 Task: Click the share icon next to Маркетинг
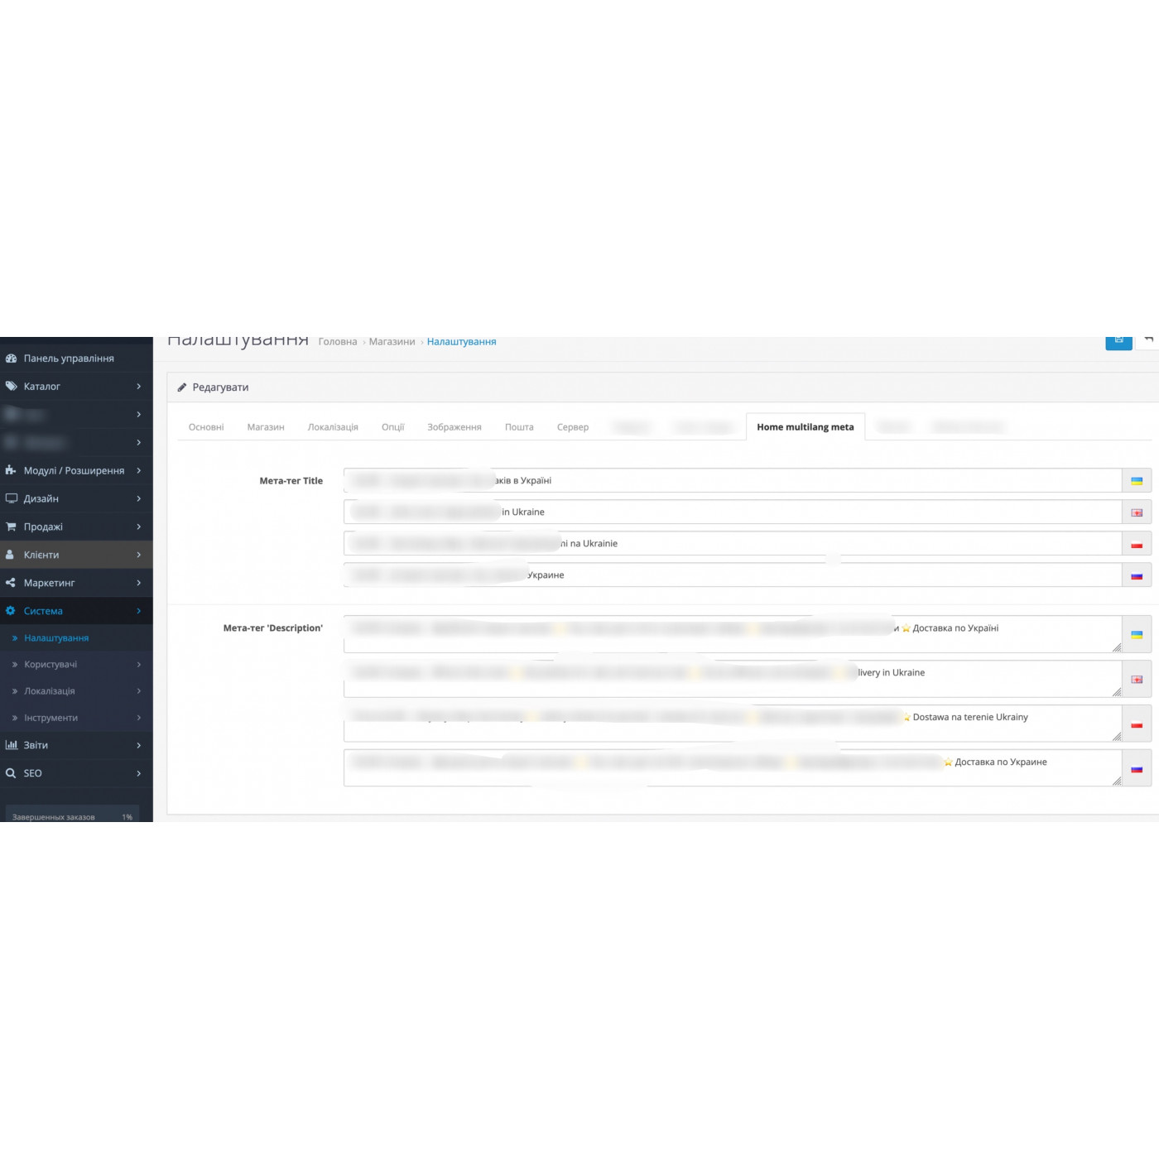pyautogui.click(x=11, y=583)
